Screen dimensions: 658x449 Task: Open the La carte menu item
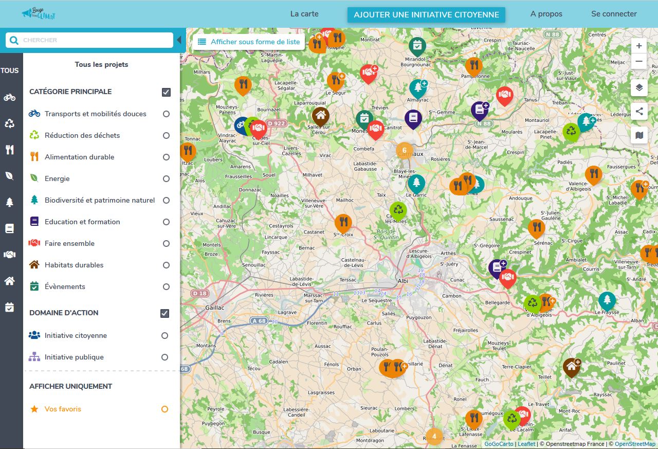tap(304, 14)
